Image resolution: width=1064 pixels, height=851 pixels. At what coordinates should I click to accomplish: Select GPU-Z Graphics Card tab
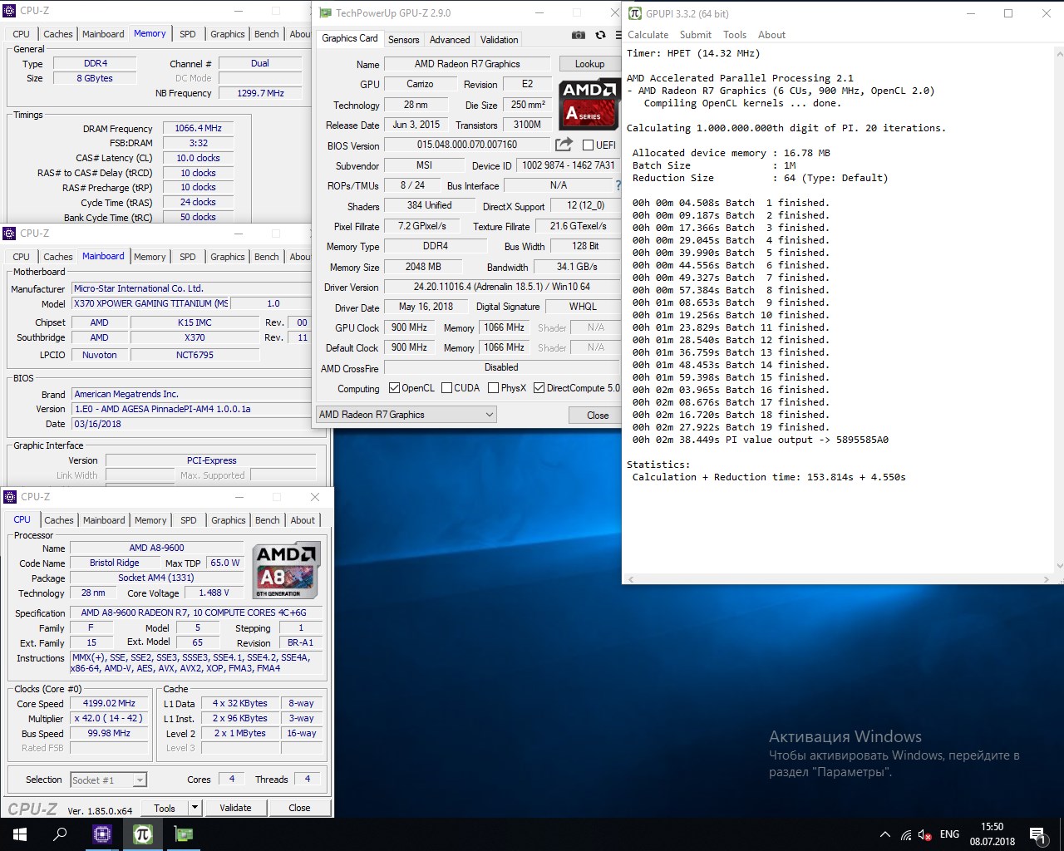pos(350,38)
